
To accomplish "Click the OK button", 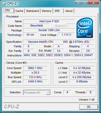I will [x=89, y=107].
